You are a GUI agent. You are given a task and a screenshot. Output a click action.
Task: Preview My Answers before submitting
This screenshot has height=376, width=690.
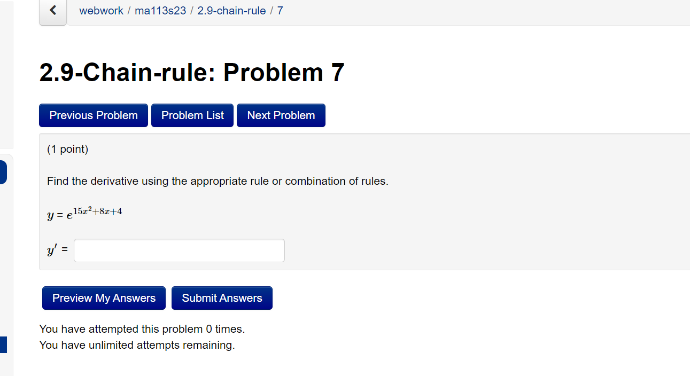coord(103,297)
